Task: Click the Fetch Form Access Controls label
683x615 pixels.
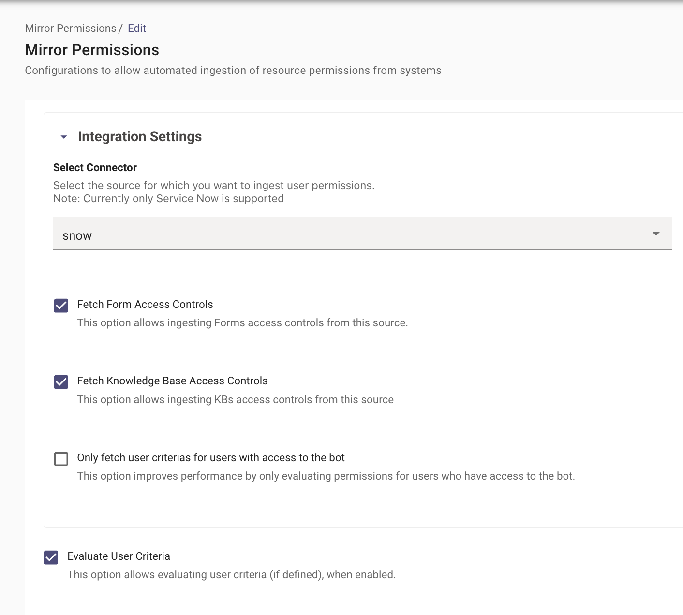Action: (x=145, y=304)
